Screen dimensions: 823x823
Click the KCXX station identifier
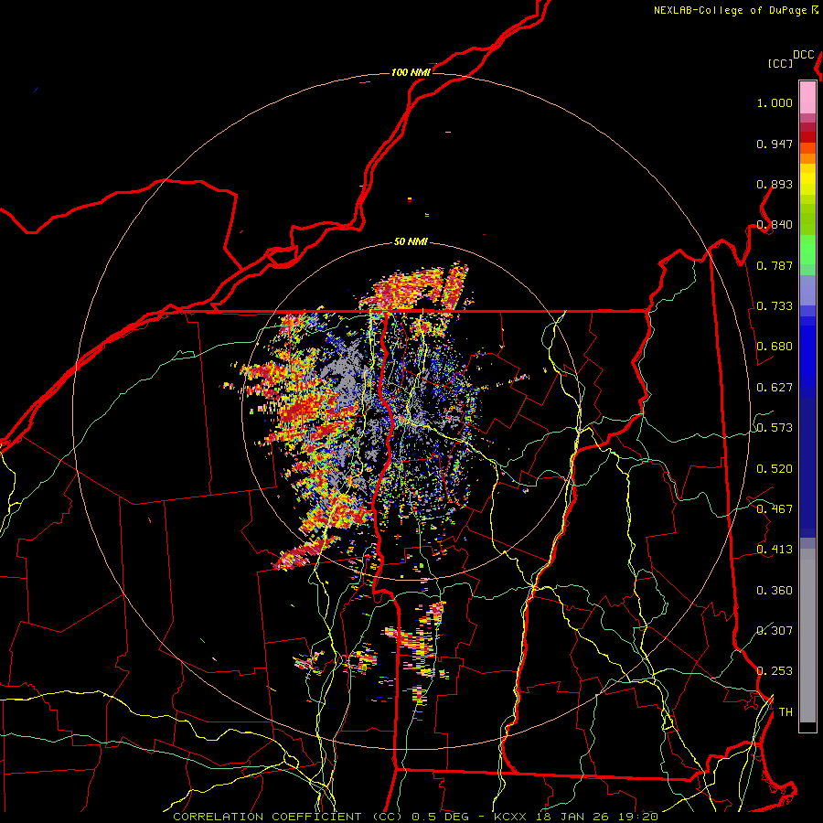point(509,817)
